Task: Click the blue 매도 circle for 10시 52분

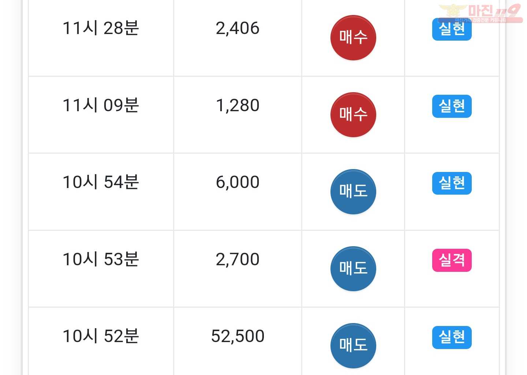Action: [353, 346]
